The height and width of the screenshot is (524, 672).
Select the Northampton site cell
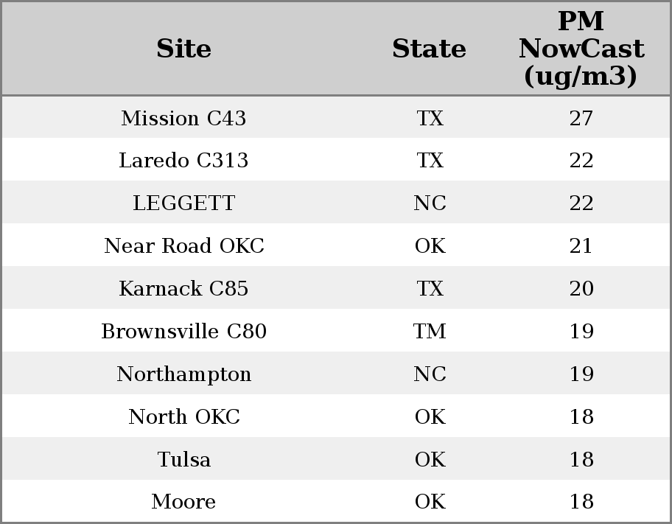(x=183, y=374)
